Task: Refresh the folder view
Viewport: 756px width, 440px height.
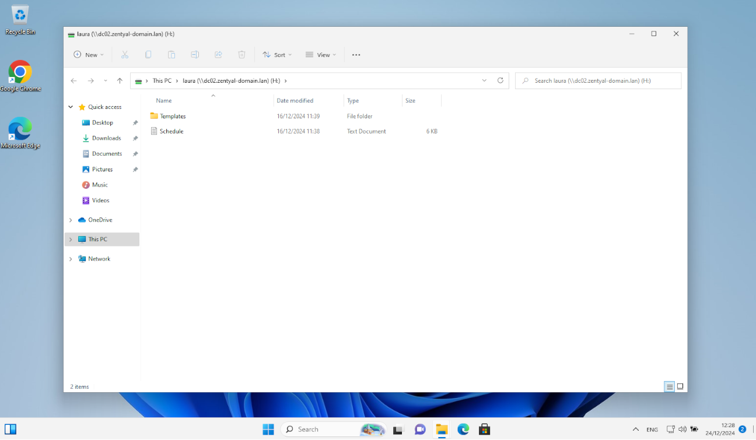Action: (500, 80)
